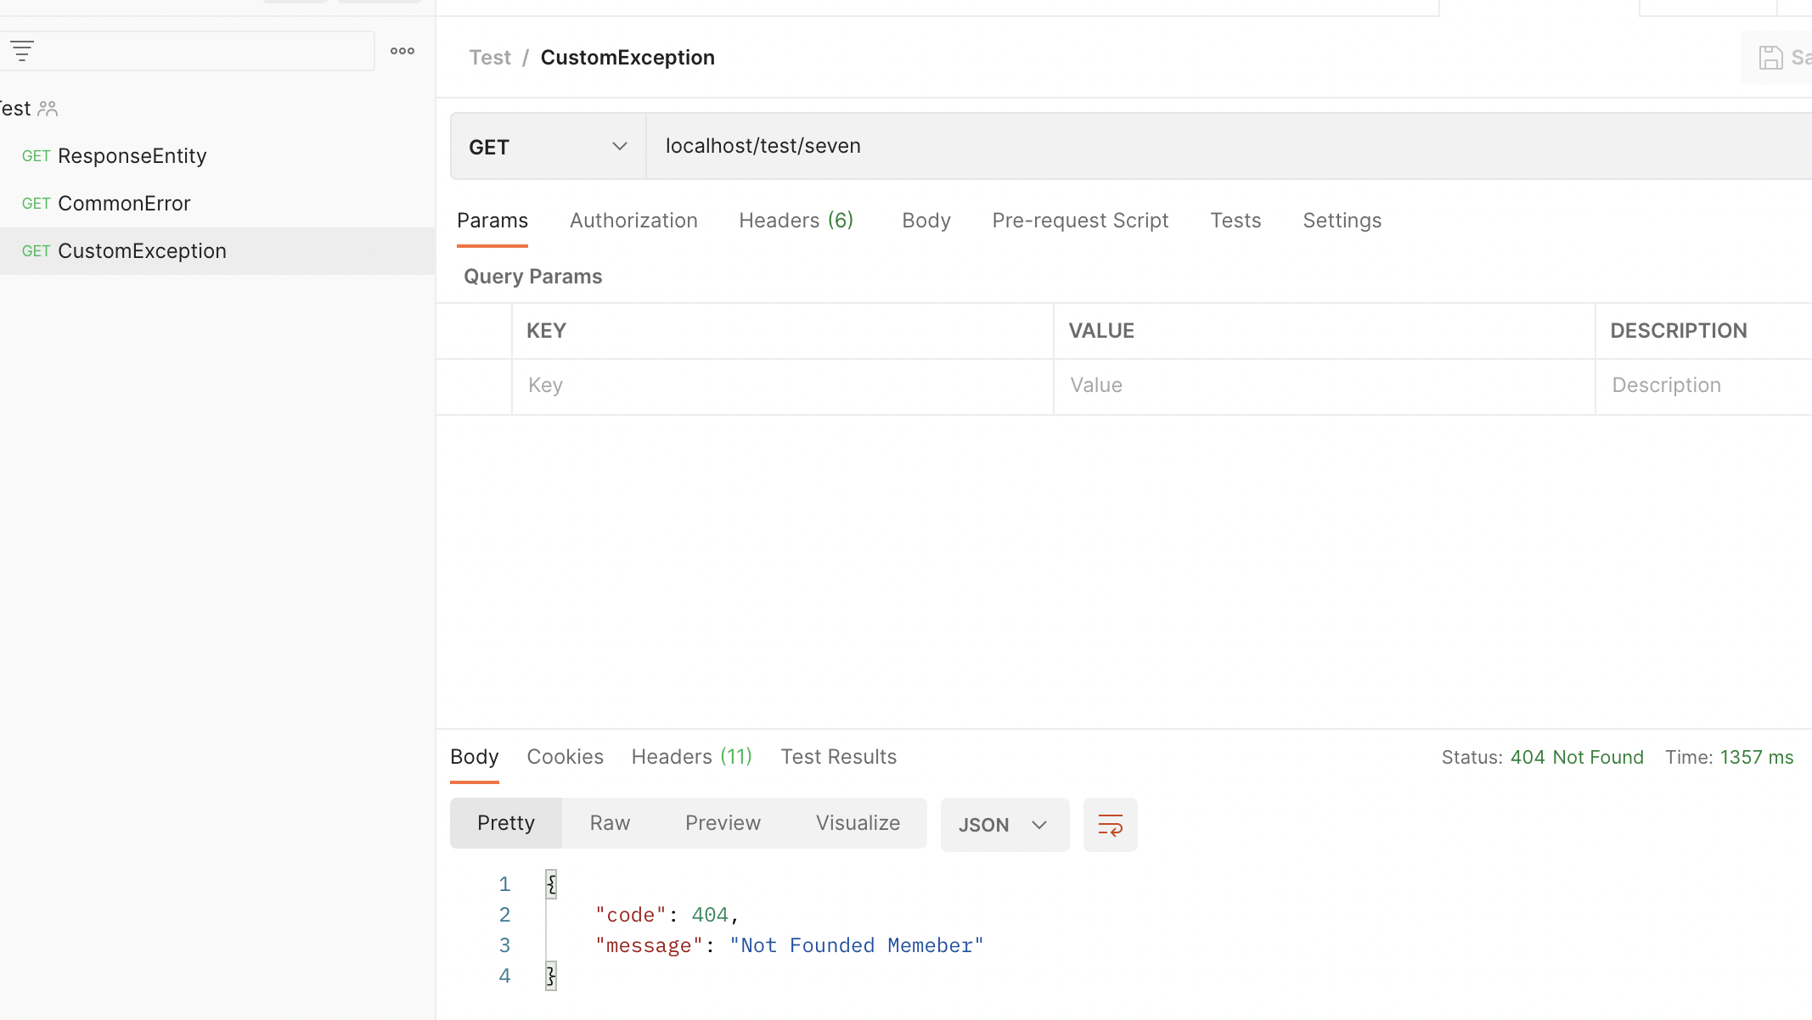
Task: Click the Test breadcrumb link
Action: 490,58
